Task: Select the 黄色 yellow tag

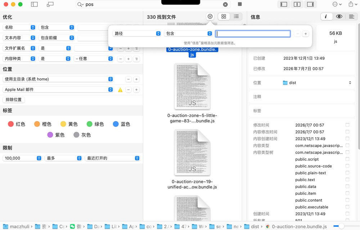Action: click(x=69, y=124)
